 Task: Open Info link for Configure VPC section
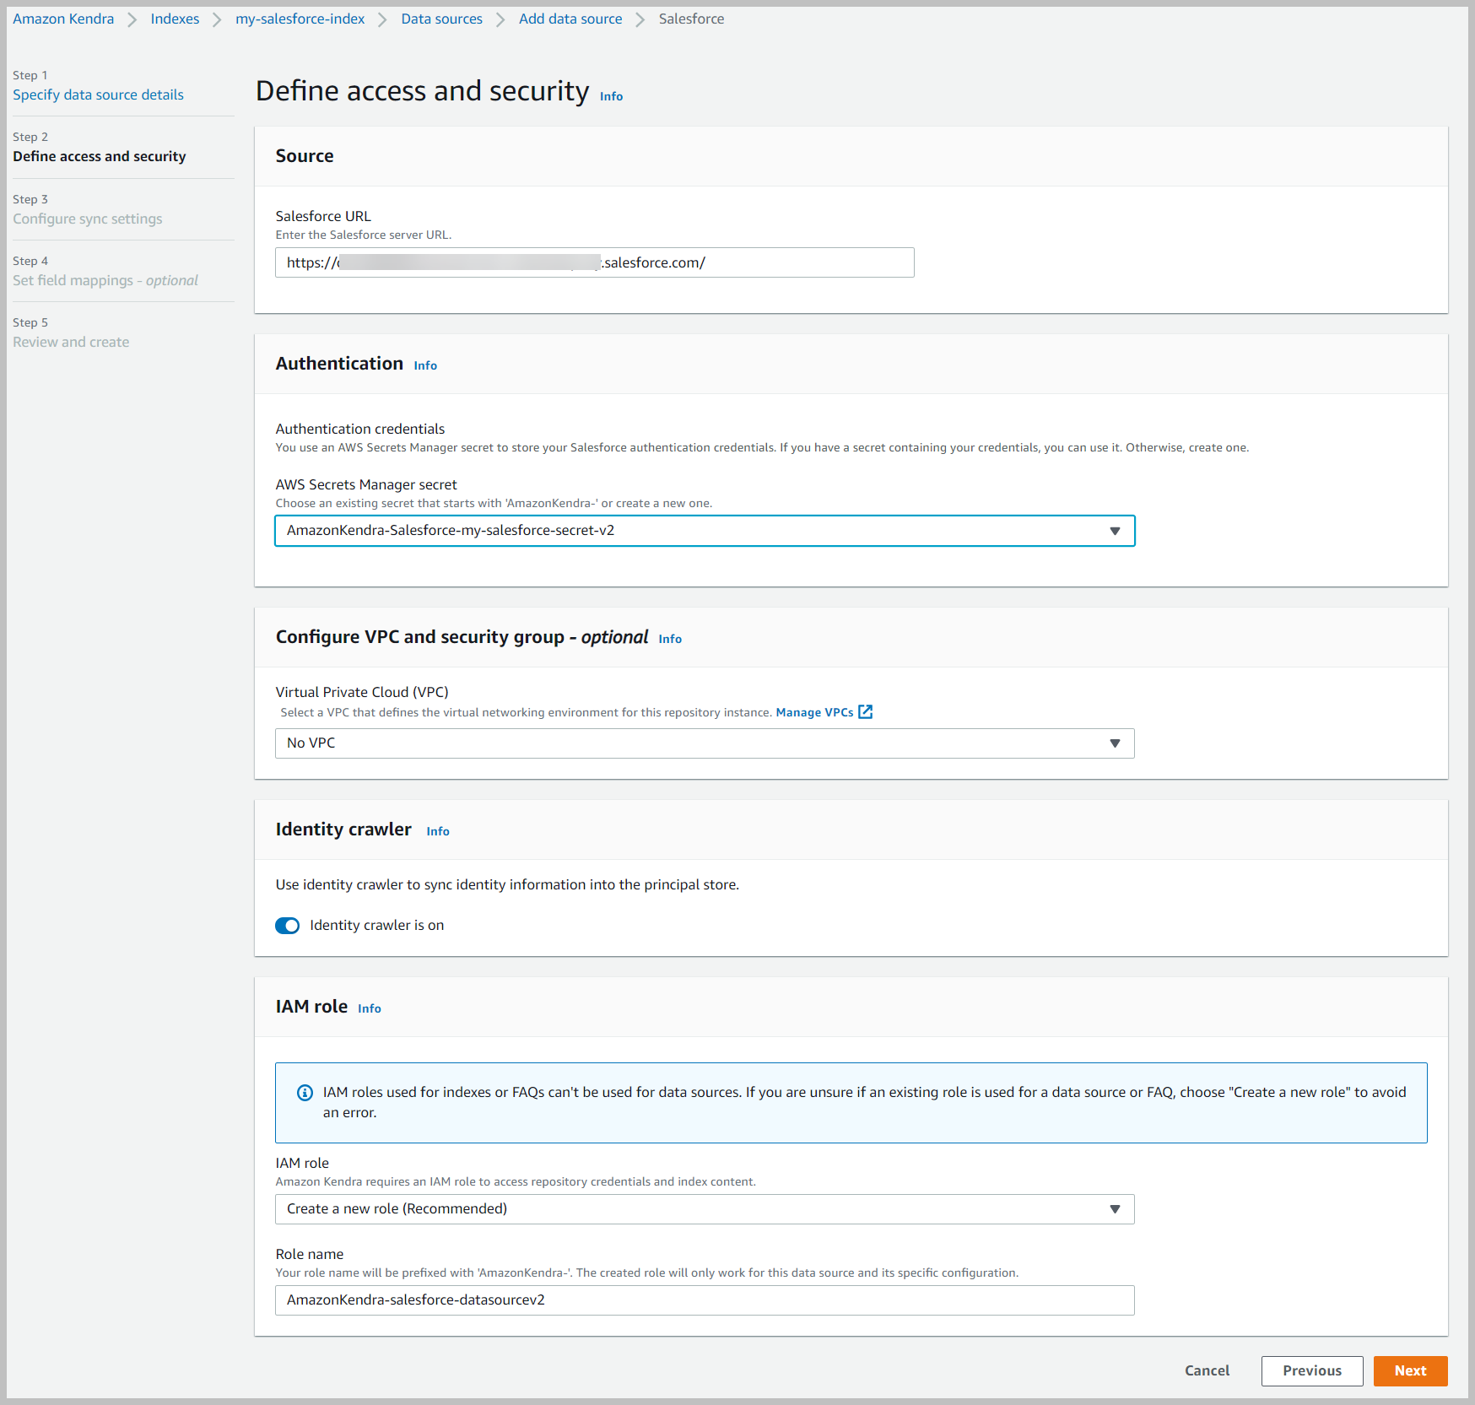(x=670, y=639)
